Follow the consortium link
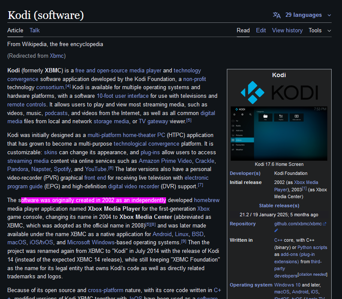Screen dimensions: 342x299 click(50, 87)
